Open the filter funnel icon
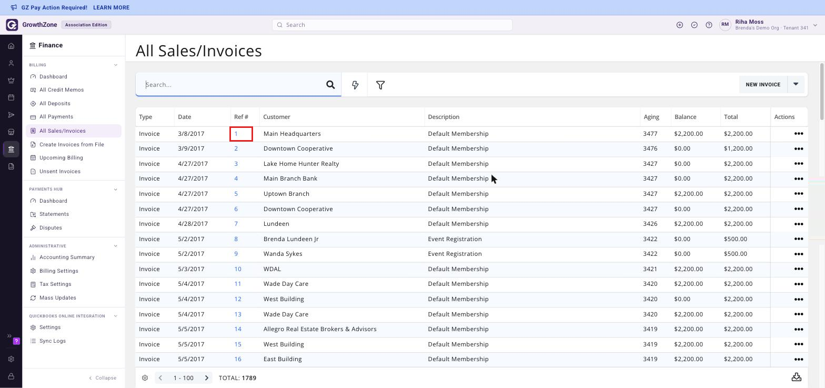The height and width of the screenshot is (388, 825). [380, 85]
